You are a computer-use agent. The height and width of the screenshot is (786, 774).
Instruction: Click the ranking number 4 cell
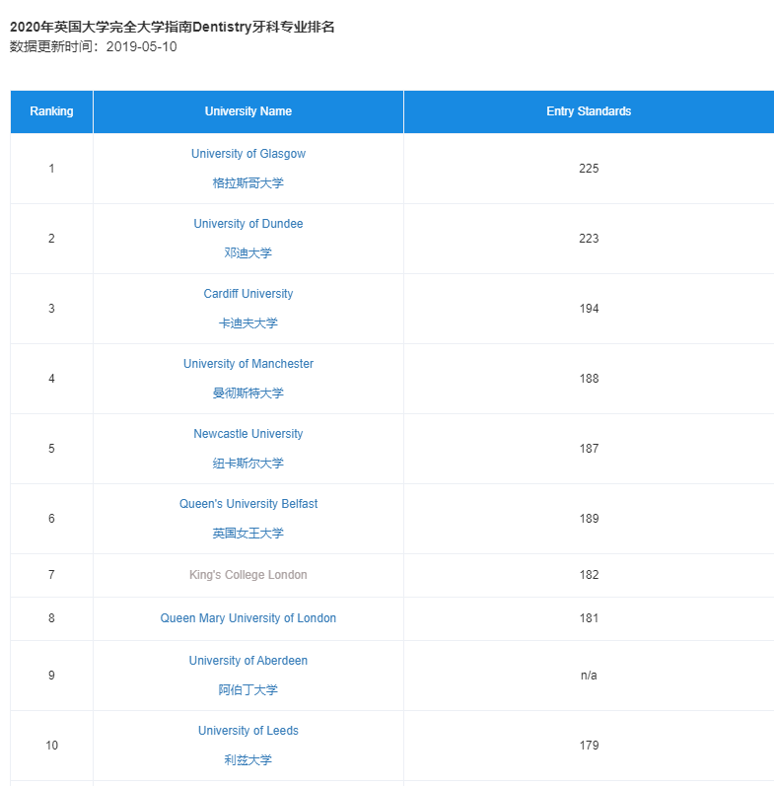click(51, 379)
